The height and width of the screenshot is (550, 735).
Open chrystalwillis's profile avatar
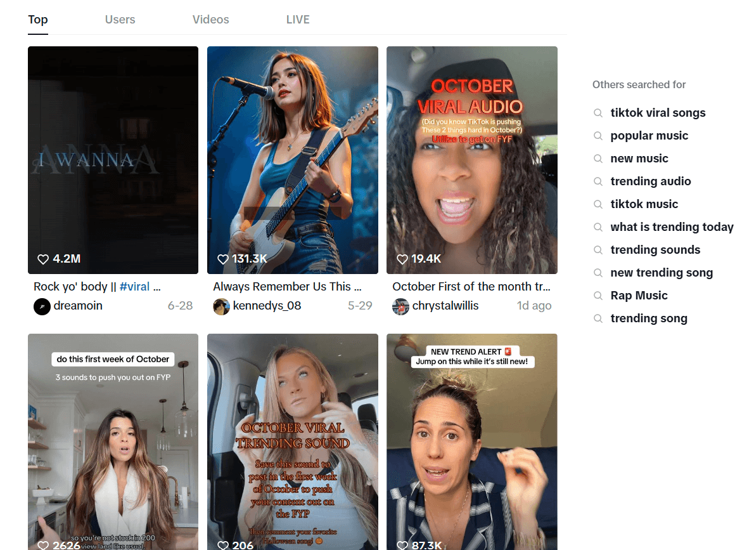pyautogui.click(x=400, y=306)
